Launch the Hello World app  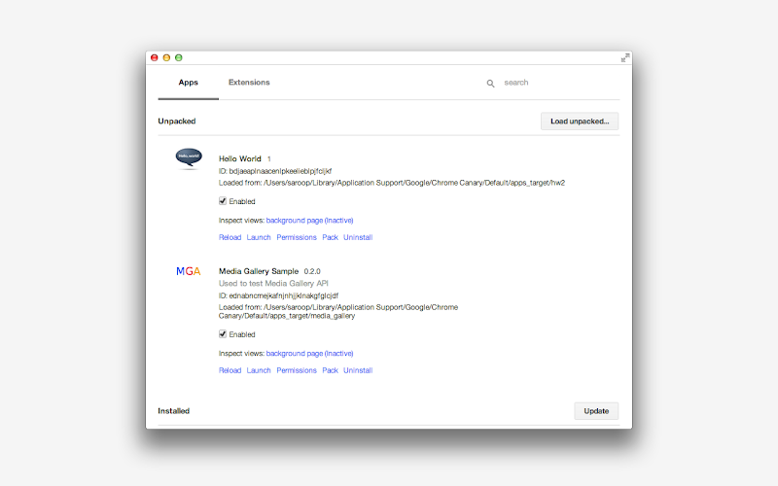pos(259,237)
